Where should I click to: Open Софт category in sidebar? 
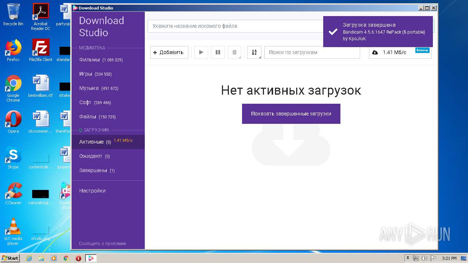pyautogui.click(x=108, y=102)
